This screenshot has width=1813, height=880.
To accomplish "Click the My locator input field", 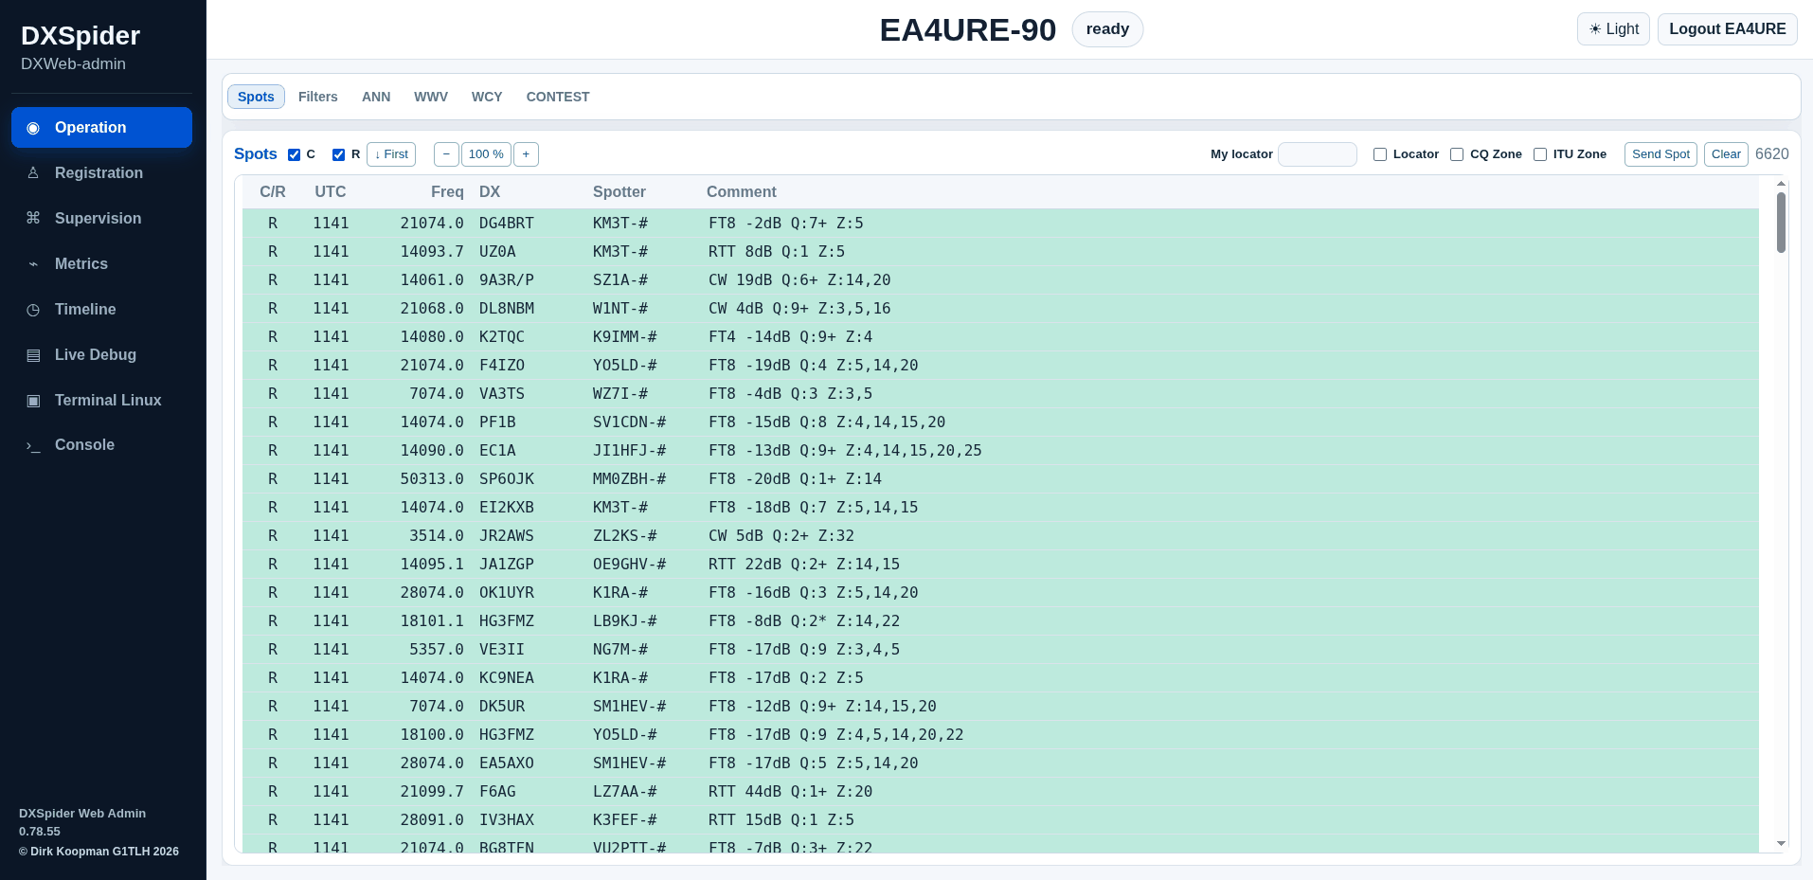I will click(x=1318, y=154).
